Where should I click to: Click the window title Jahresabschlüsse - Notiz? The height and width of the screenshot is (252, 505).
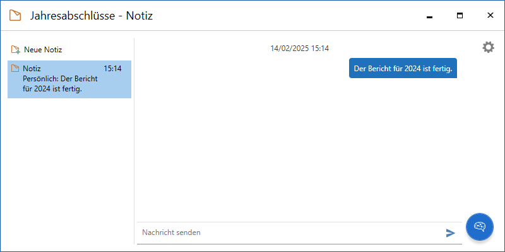point(92,15)
